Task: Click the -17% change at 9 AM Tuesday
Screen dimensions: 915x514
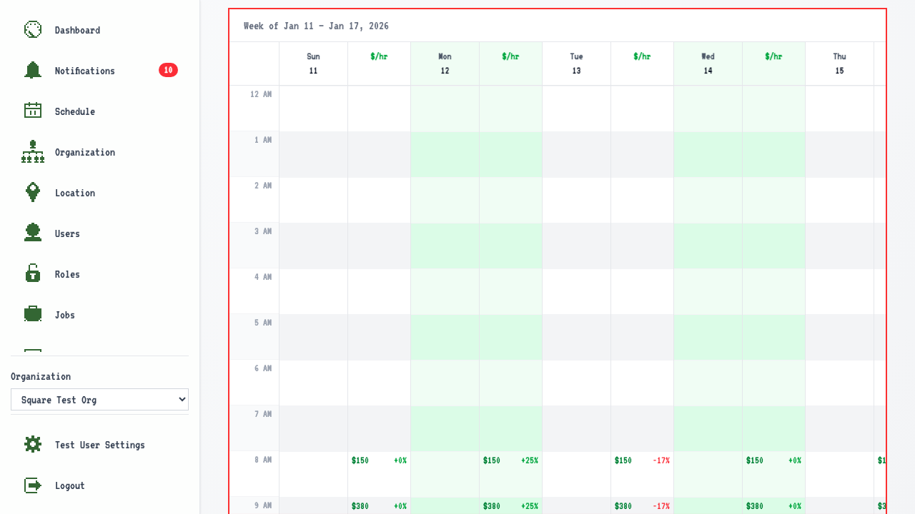Action: (x=661, y=506)
